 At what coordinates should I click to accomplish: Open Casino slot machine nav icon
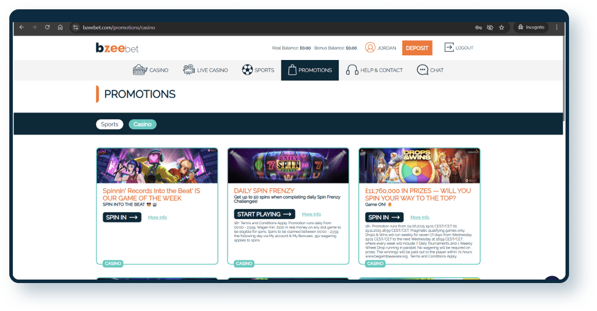click(139, 70)
